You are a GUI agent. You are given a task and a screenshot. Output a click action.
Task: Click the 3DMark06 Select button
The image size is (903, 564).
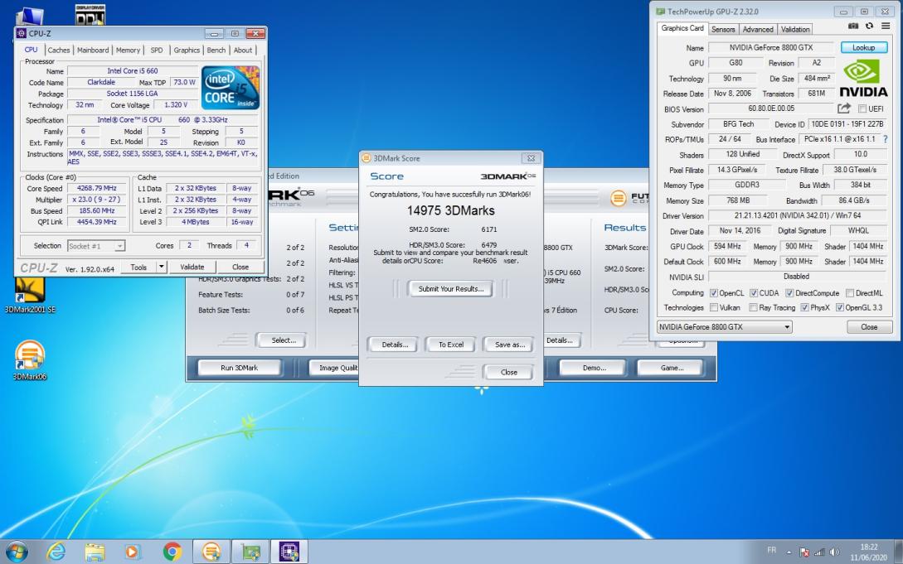pyautogui.click(x=284, y=340)
